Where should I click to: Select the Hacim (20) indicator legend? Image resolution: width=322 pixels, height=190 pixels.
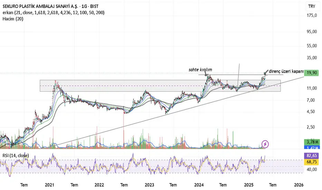click(13, 19)
